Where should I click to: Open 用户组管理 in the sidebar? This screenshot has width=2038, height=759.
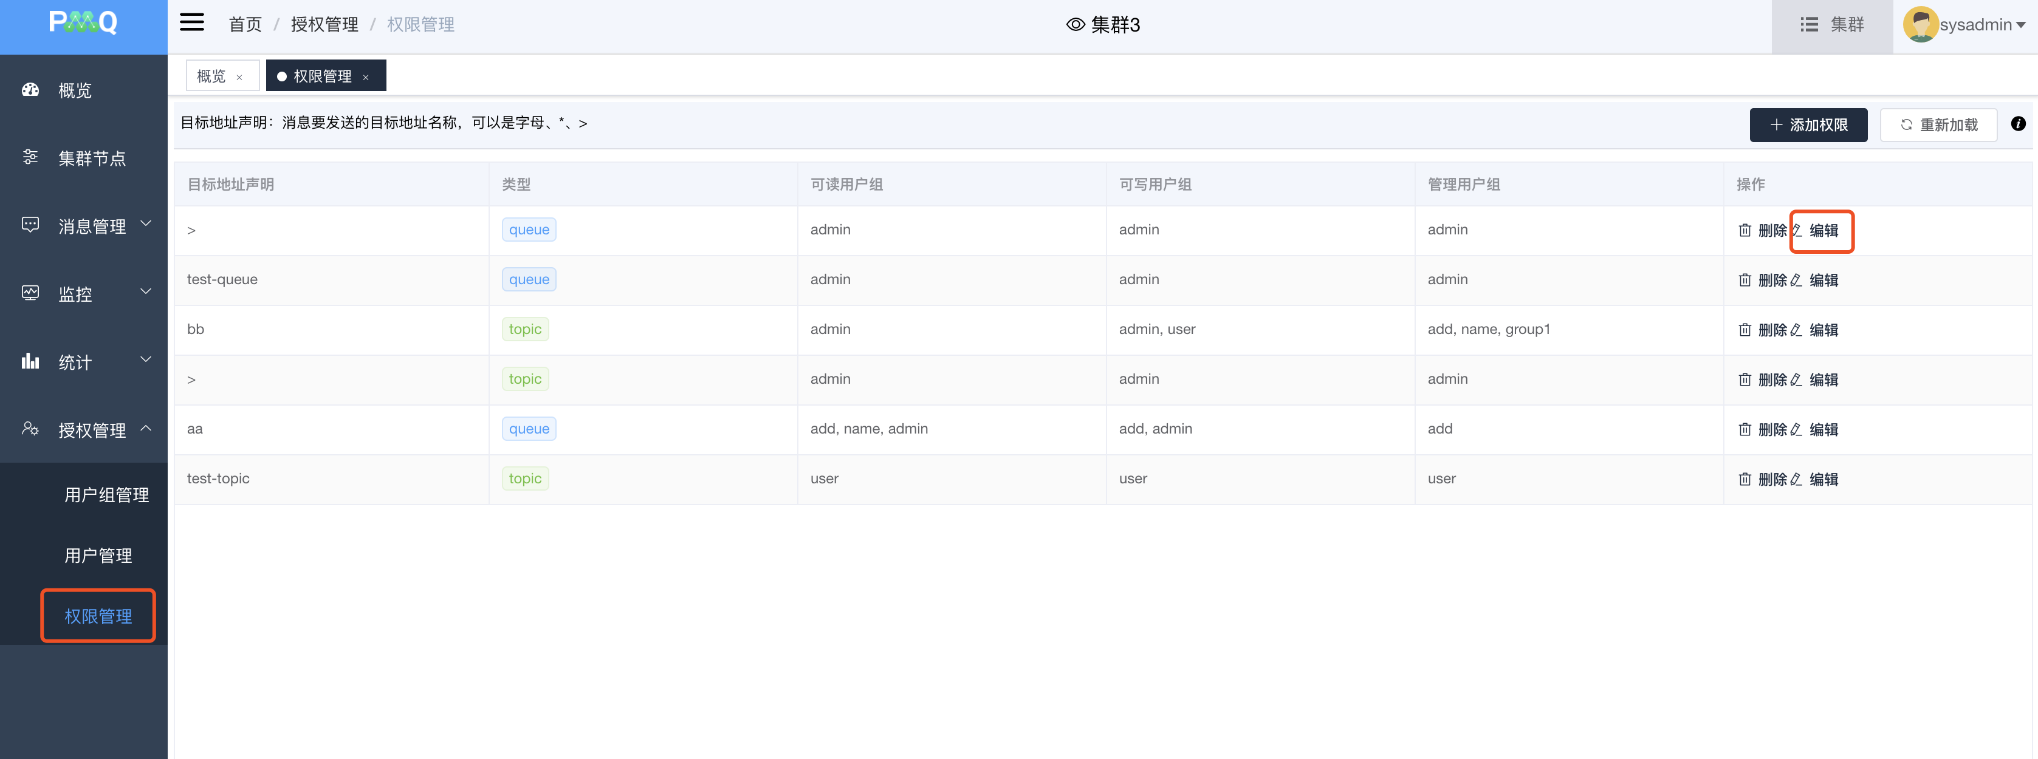(106, 495)
